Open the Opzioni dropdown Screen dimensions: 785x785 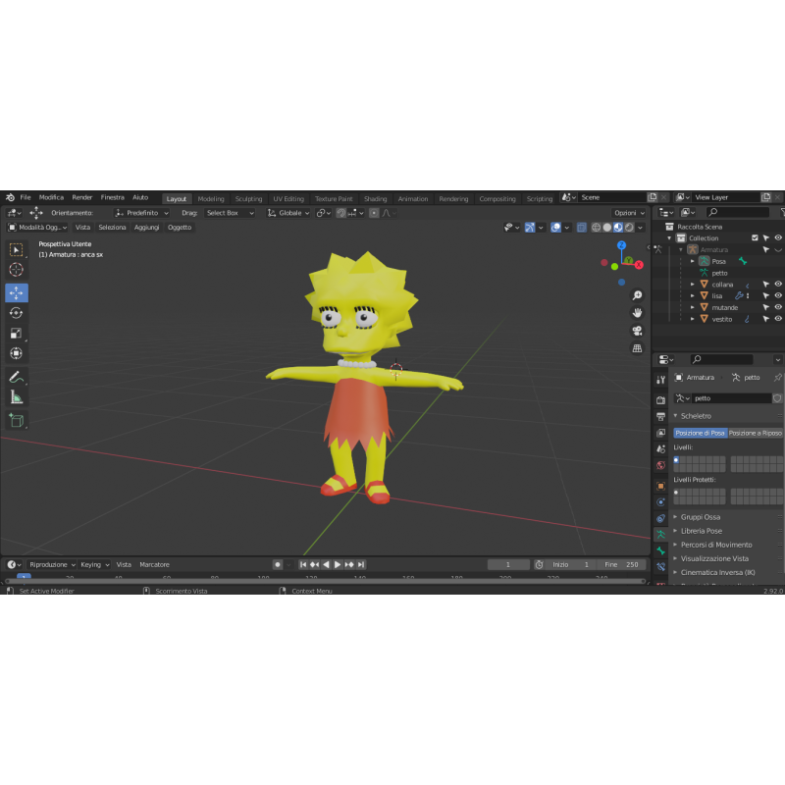[x=629, y=213]
